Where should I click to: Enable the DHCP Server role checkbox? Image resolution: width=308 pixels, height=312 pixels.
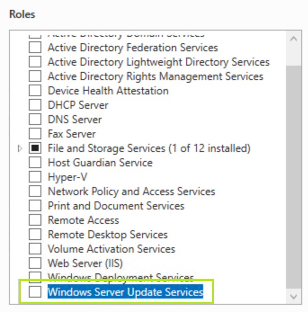pyautogui.click(x=35, y=105)
